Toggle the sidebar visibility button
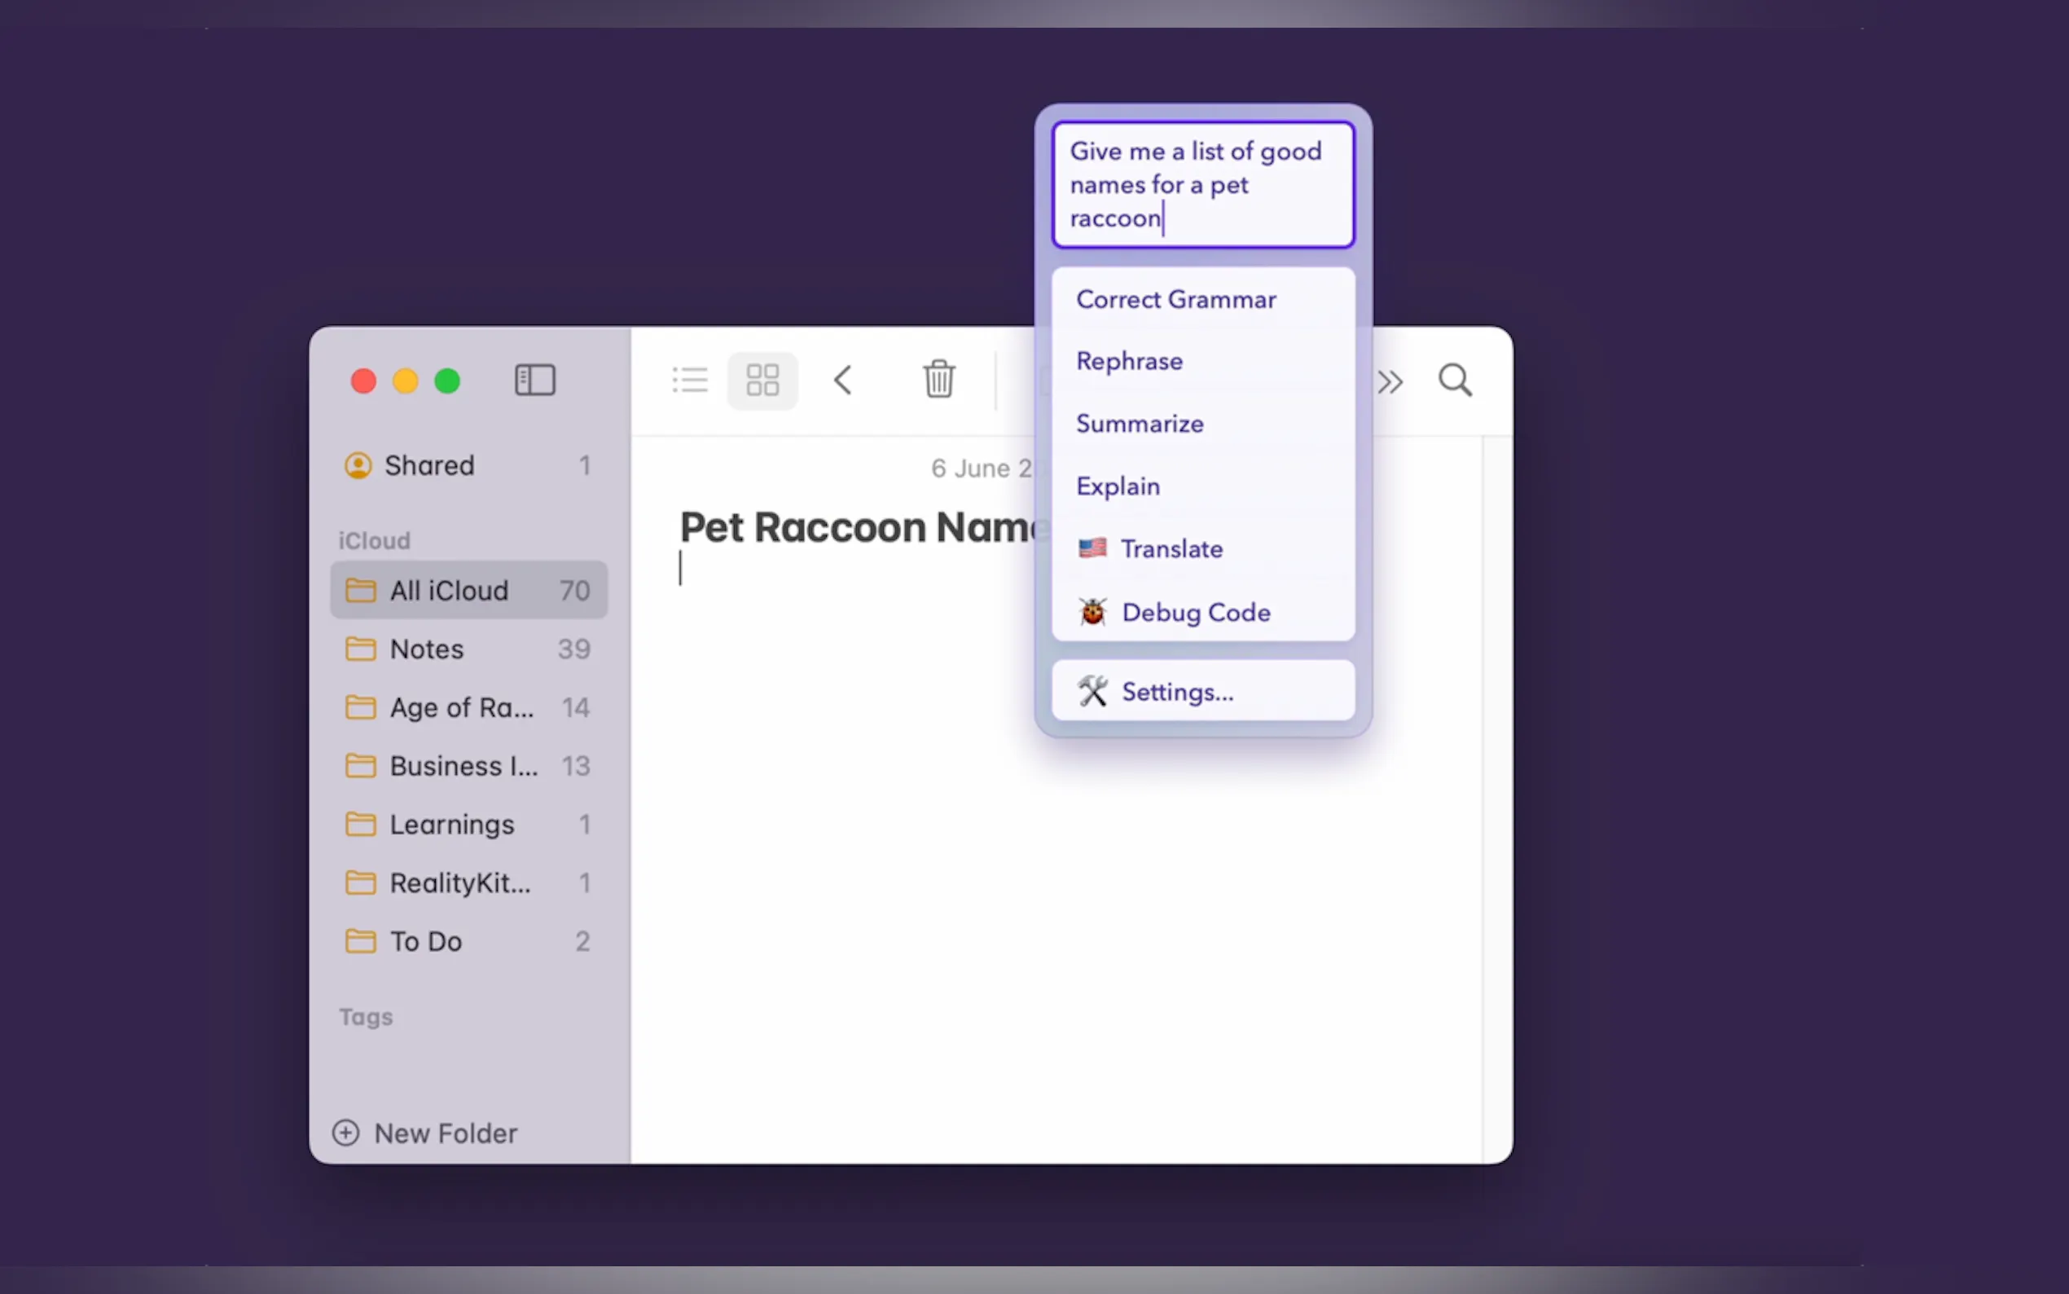 534,380
